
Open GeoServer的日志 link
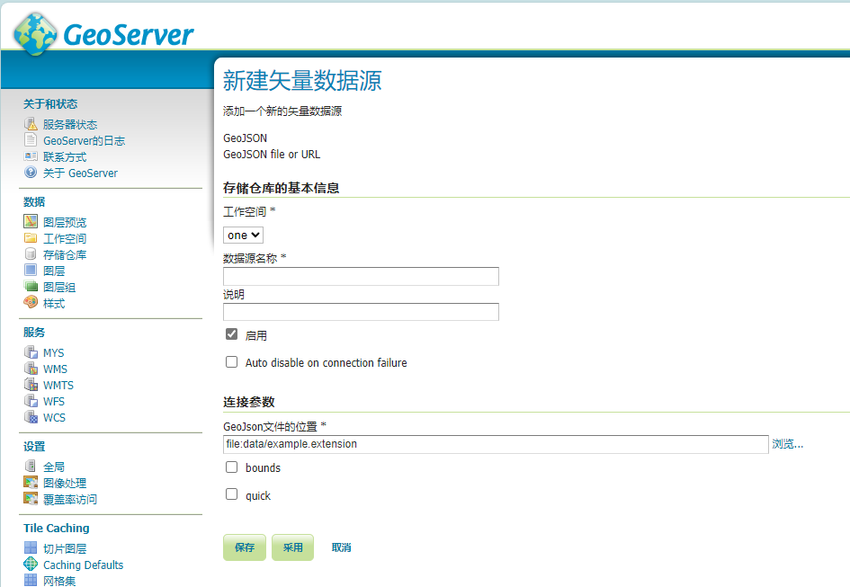(84, 141)
